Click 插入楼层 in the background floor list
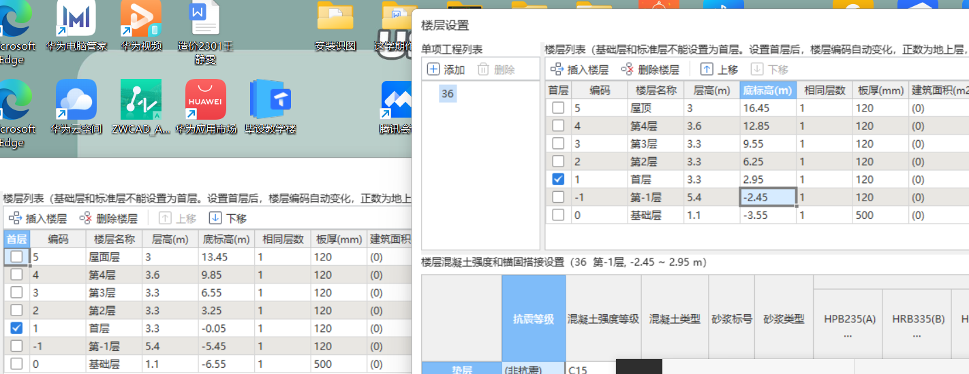 point(37,218)
